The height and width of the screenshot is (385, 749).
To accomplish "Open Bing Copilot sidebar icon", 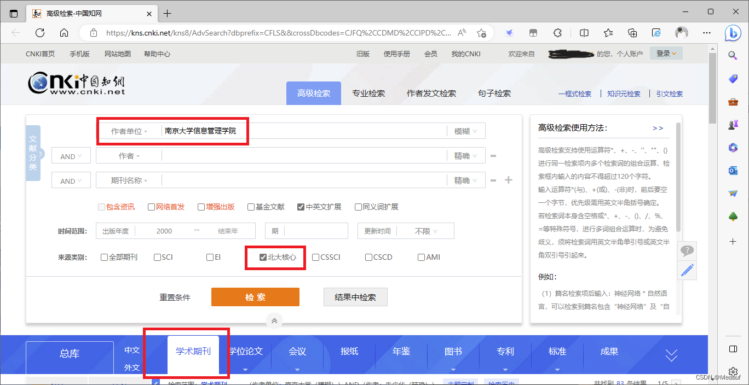I will (733, 33).
